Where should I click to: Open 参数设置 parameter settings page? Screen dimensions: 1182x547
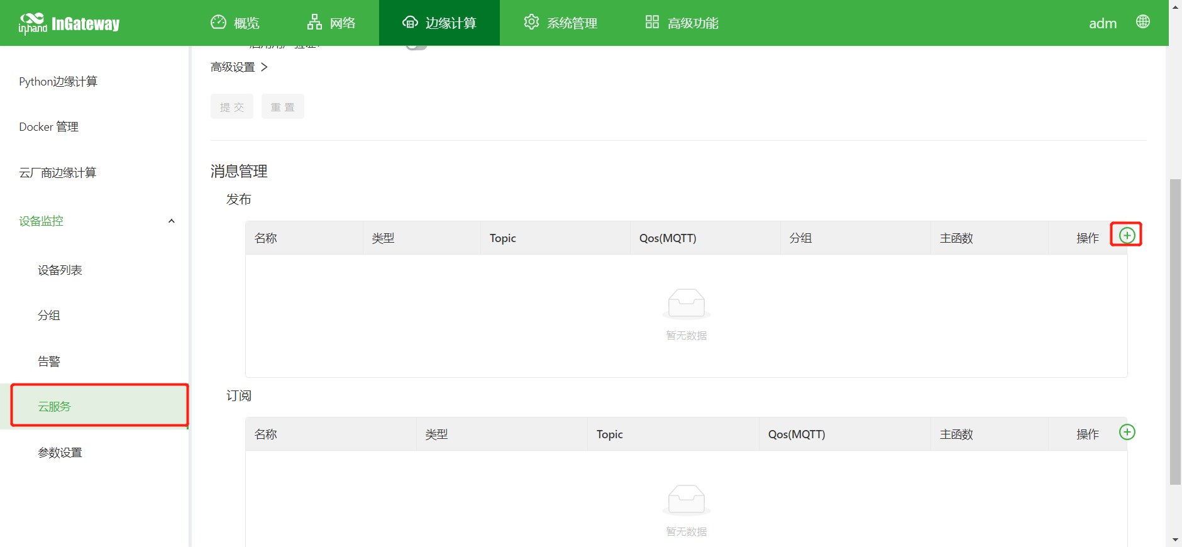(x=60, y=453)
